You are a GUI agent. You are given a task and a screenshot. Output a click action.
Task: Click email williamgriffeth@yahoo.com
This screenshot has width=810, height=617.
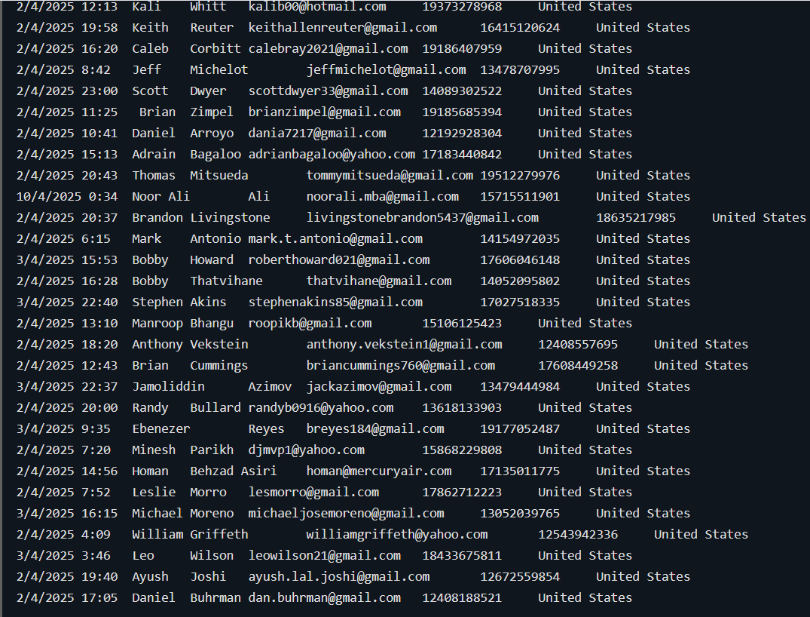pos(397,534)
